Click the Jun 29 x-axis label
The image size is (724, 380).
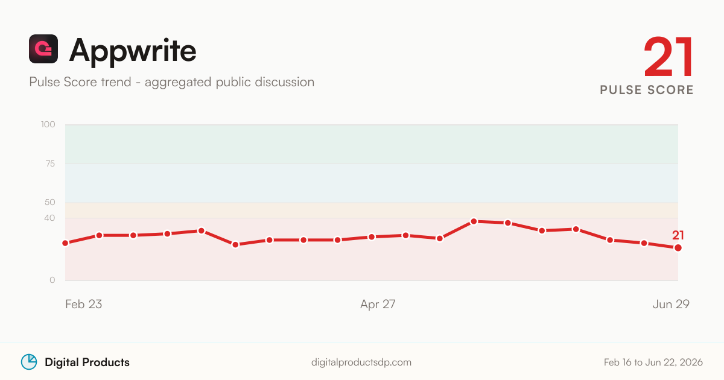[x=671, y=304]
